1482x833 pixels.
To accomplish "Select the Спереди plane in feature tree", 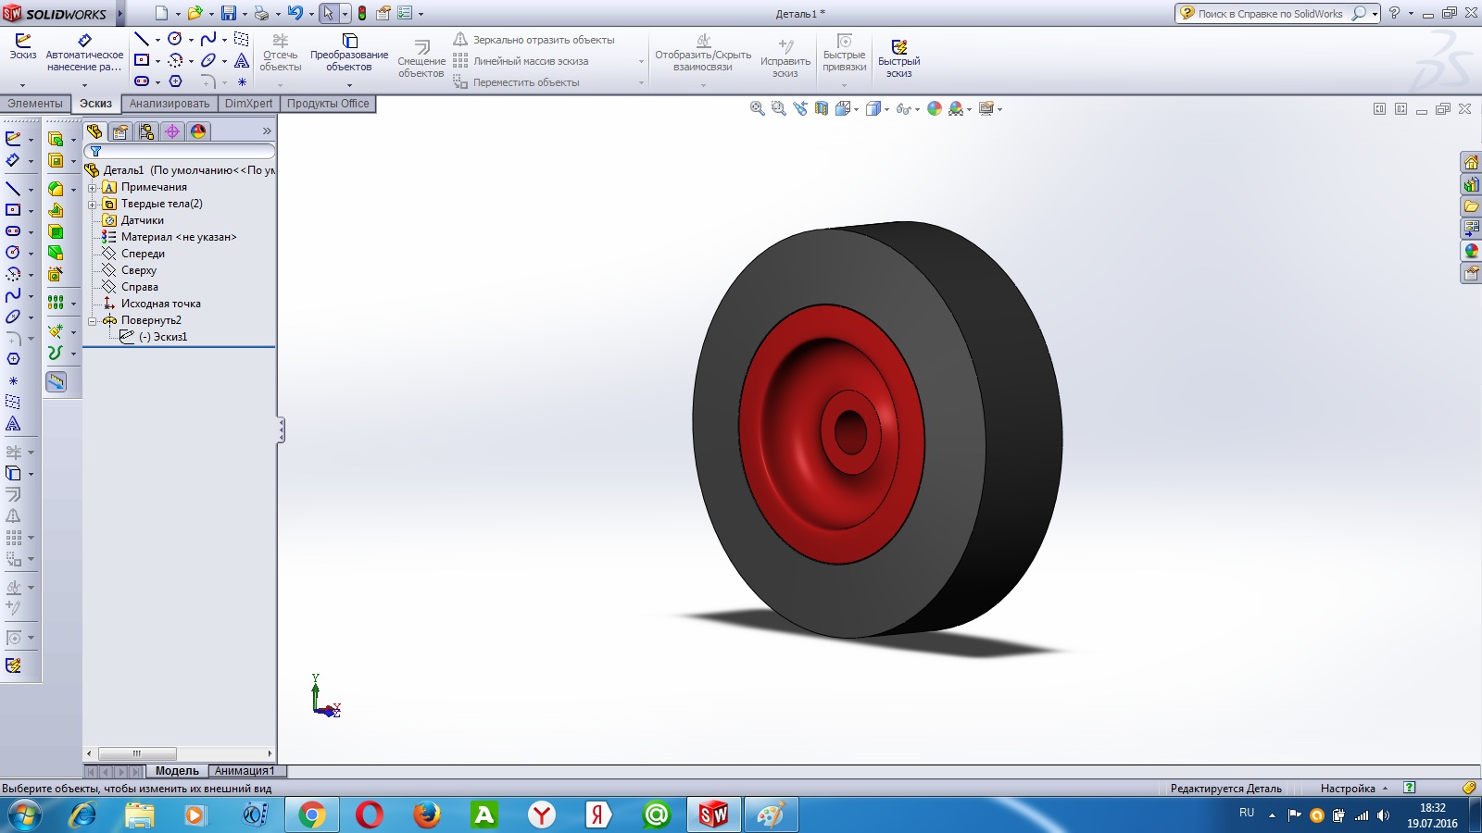I will (143, 254).
